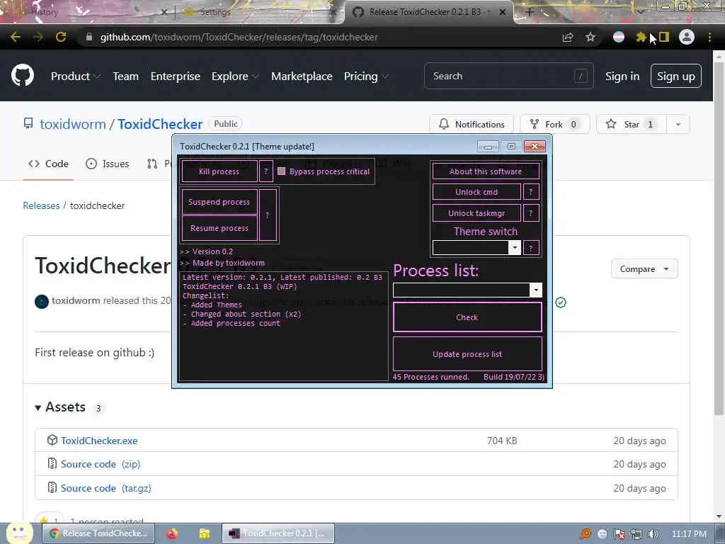Open the Star list dropdown arrow
Viewport: 725px width, 544px height.
click(678, 124)
